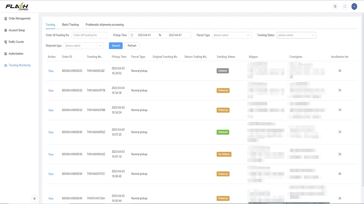The height and width of the screenshot is (204, 364).
Task: Click the Detained status badge
Action: [x=222, y=71]
